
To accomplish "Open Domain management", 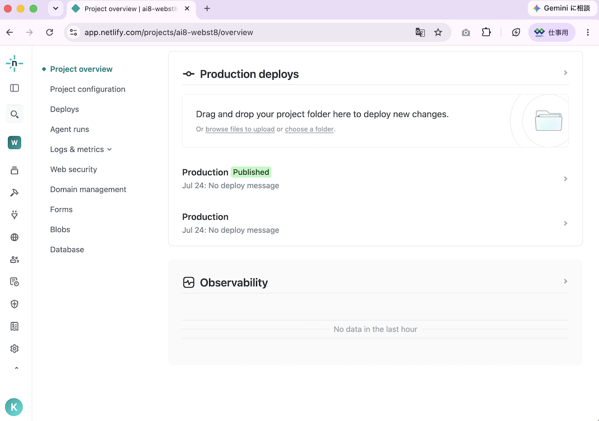I will pos(88,189).
